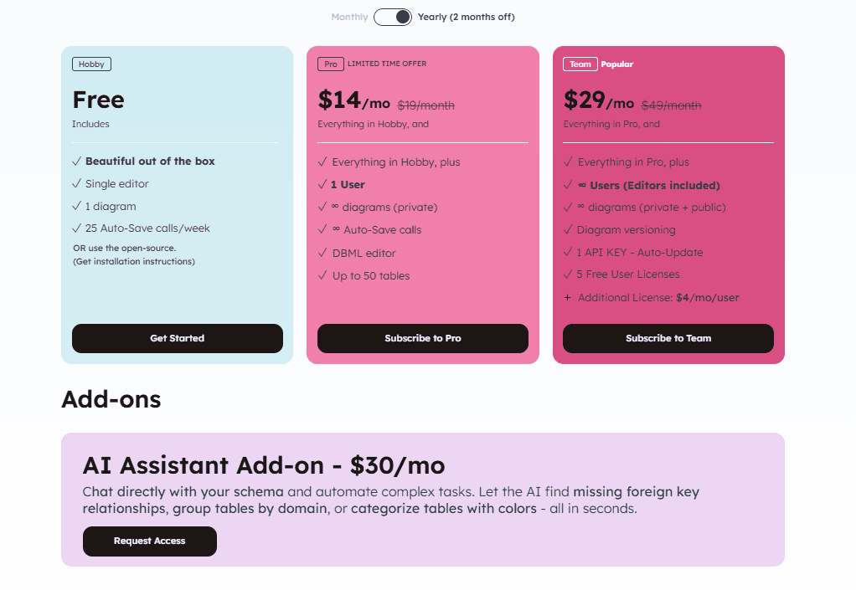Click the Pro plan badge
This screenshot has width=856, height=590.
331,64
